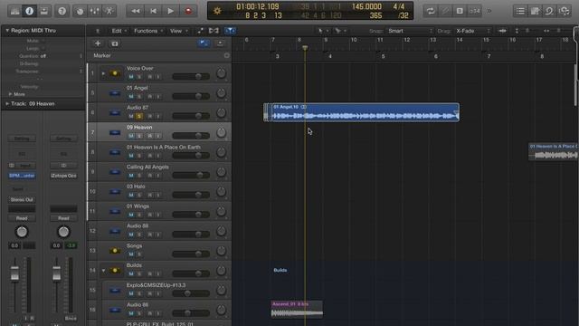Enable input monitoring on 03 Halo

point(158,196)
